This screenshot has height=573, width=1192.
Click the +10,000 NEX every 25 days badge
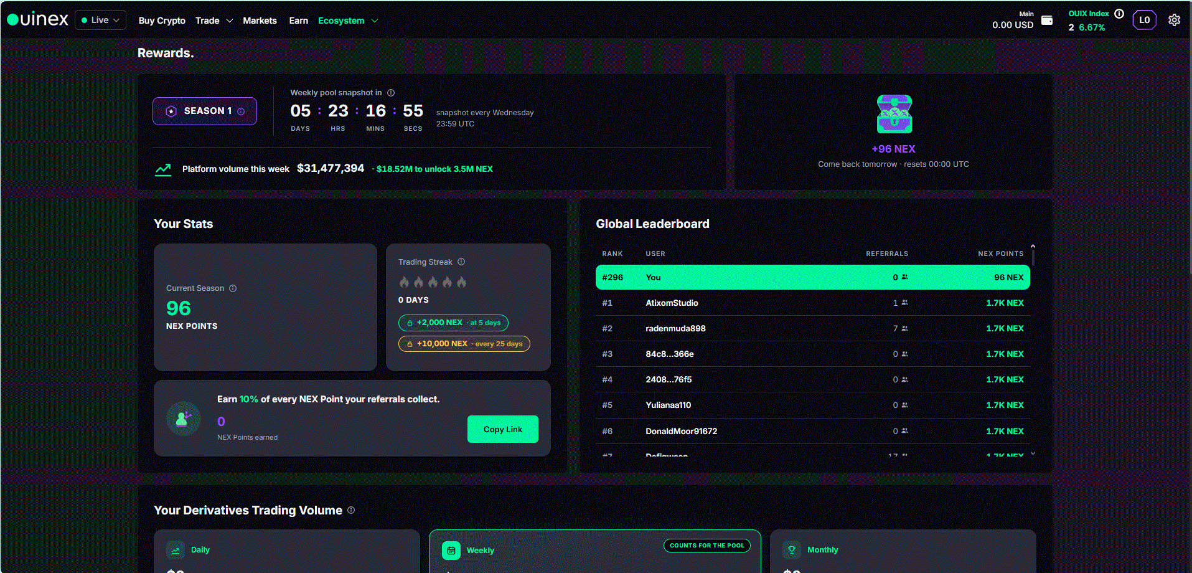click(464, 344)
